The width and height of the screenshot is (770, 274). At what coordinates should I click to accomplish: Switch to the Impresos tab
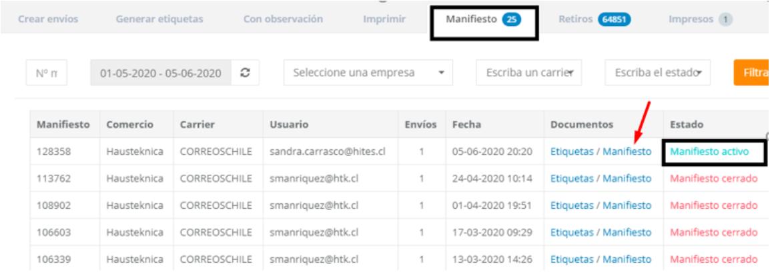(701, 19)
